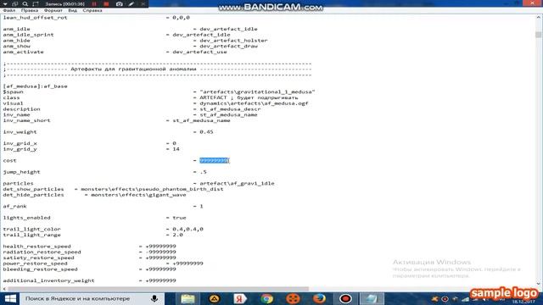
Task: Click the vertical scrollbar thumb
Action: click(538, 35)
